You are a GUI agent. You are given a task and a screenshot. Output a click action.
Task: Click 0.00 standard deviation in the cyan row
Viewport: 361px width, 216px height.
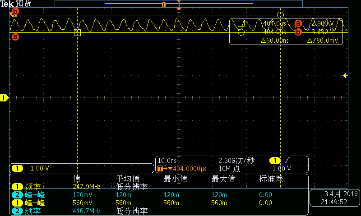[265, 195]
